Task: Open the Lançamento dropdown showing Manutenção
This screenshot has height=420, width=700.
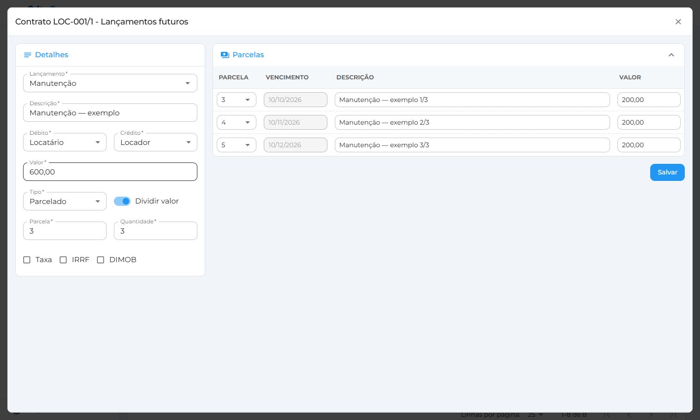Action: point(110,83)
